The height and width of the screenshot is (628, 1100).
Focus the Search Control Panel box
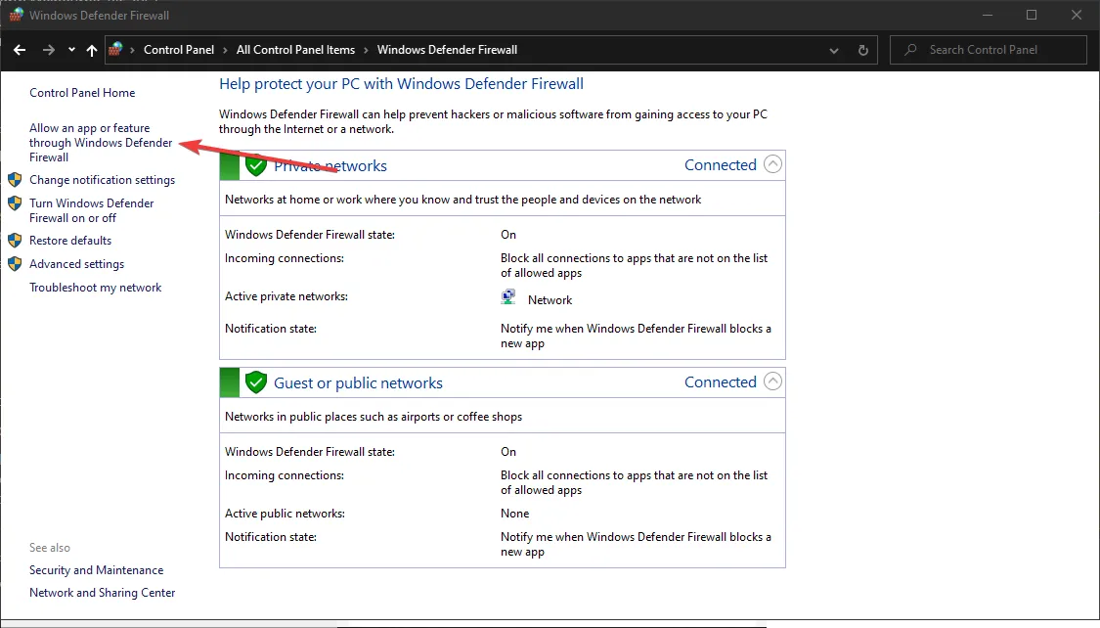[989, 50]
